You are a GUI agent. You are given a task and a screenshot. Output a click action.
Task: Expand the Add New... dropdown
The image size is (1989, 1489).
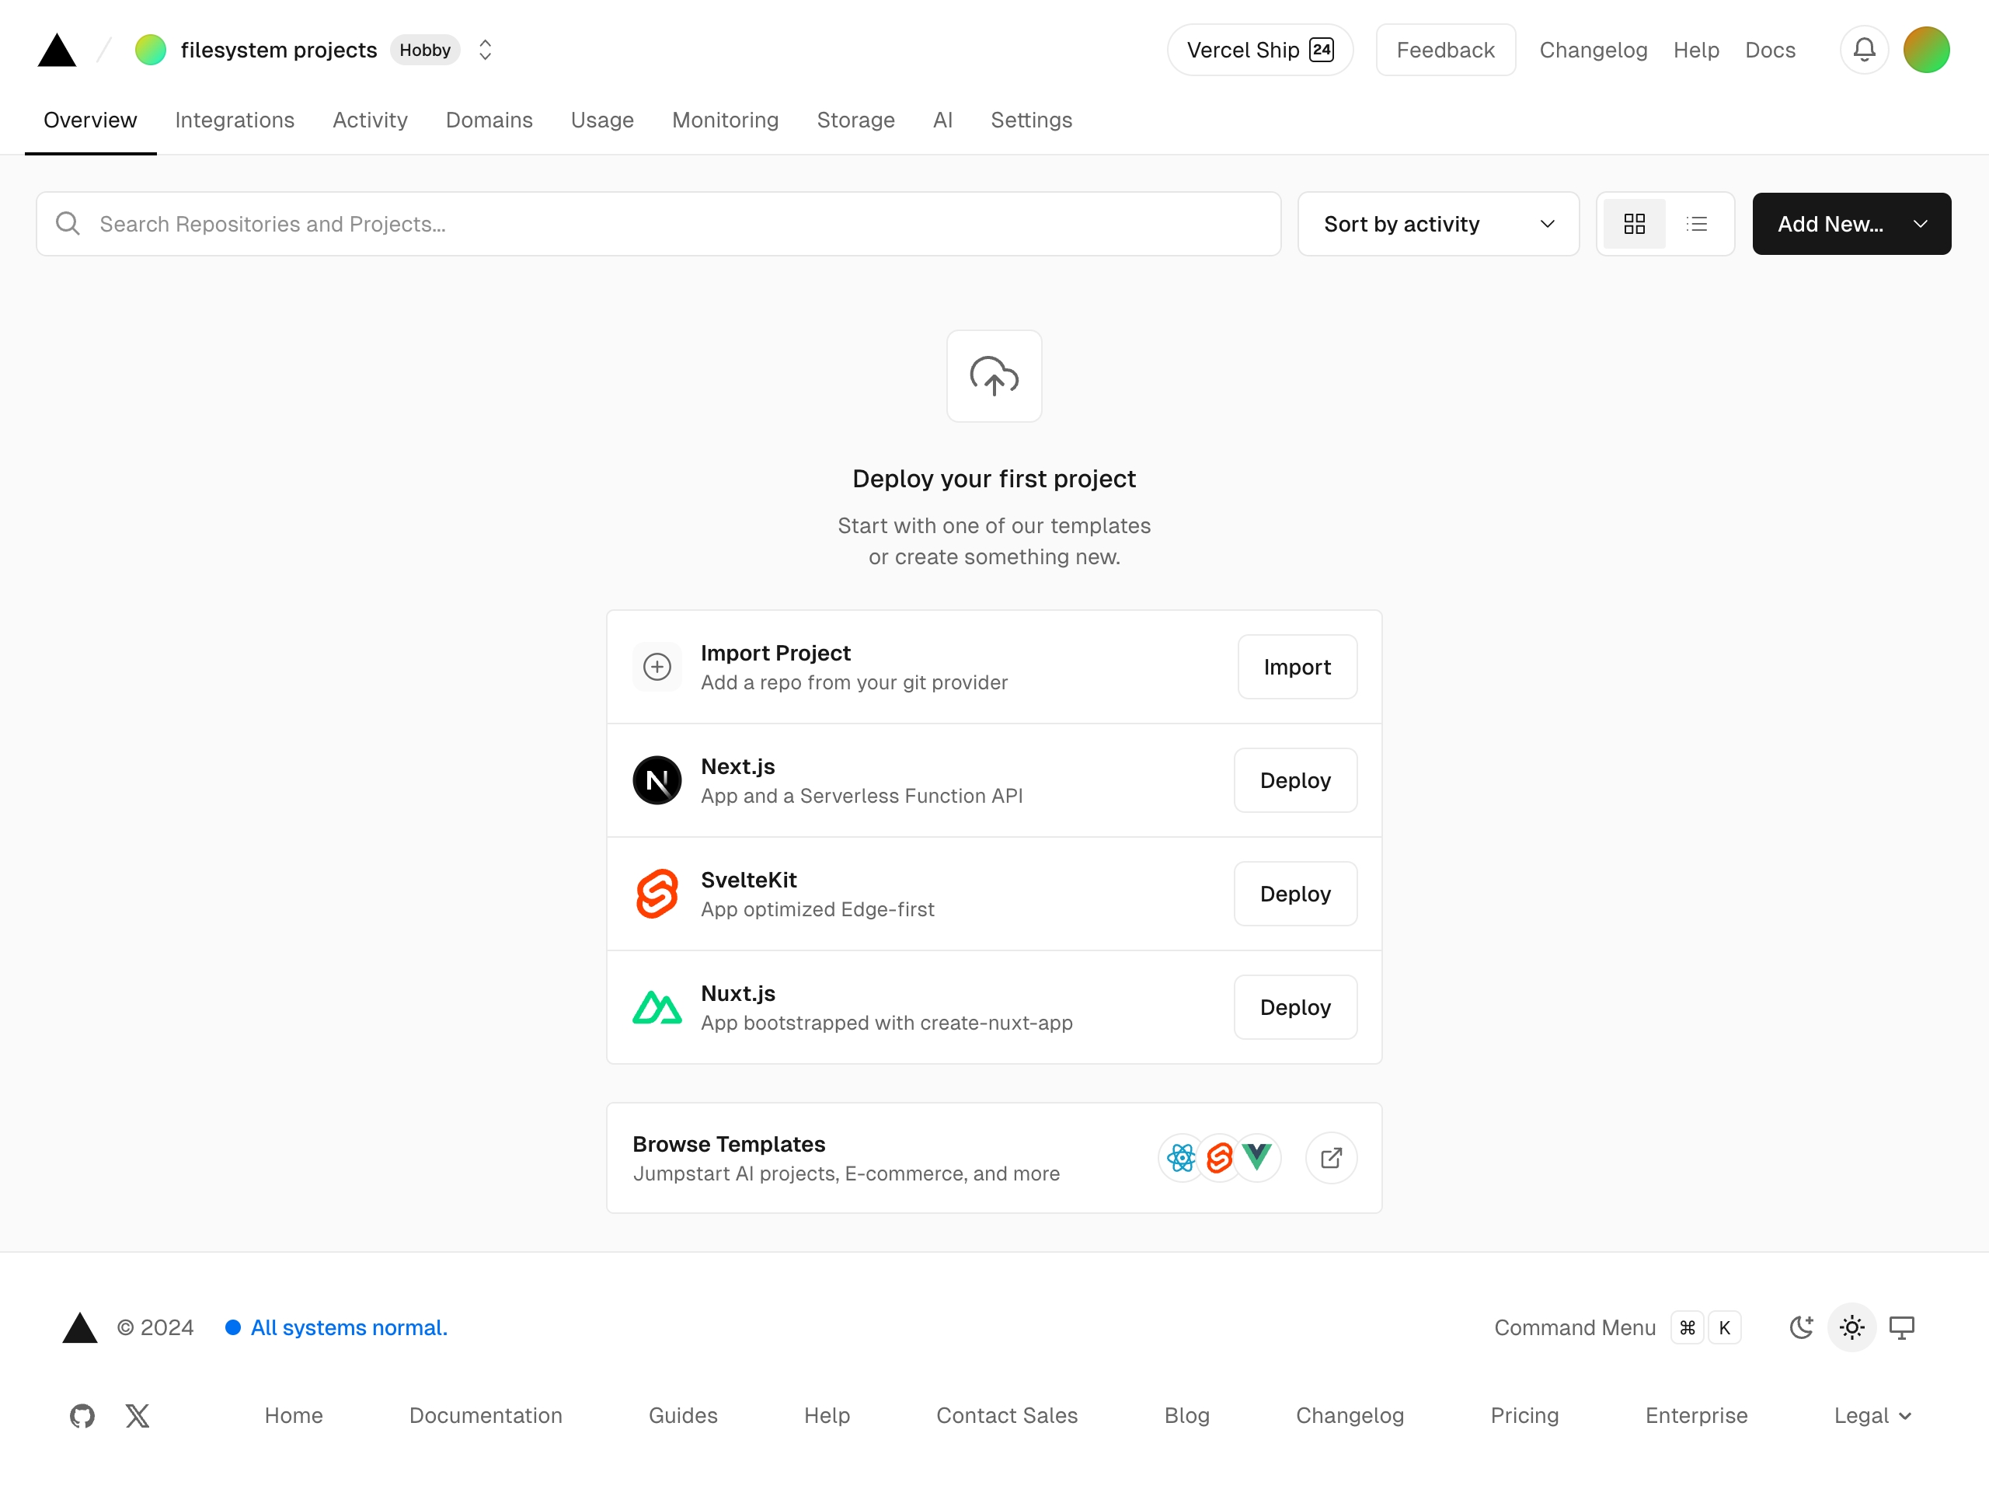click(x=1851, y=223)
